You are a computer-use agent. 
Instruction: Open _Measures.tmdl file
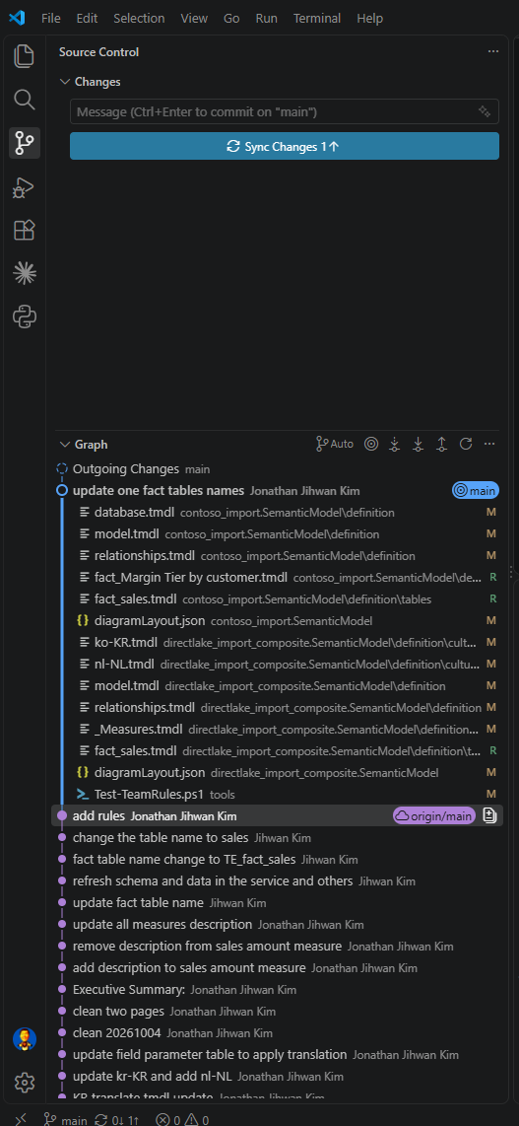click(278, 729)
